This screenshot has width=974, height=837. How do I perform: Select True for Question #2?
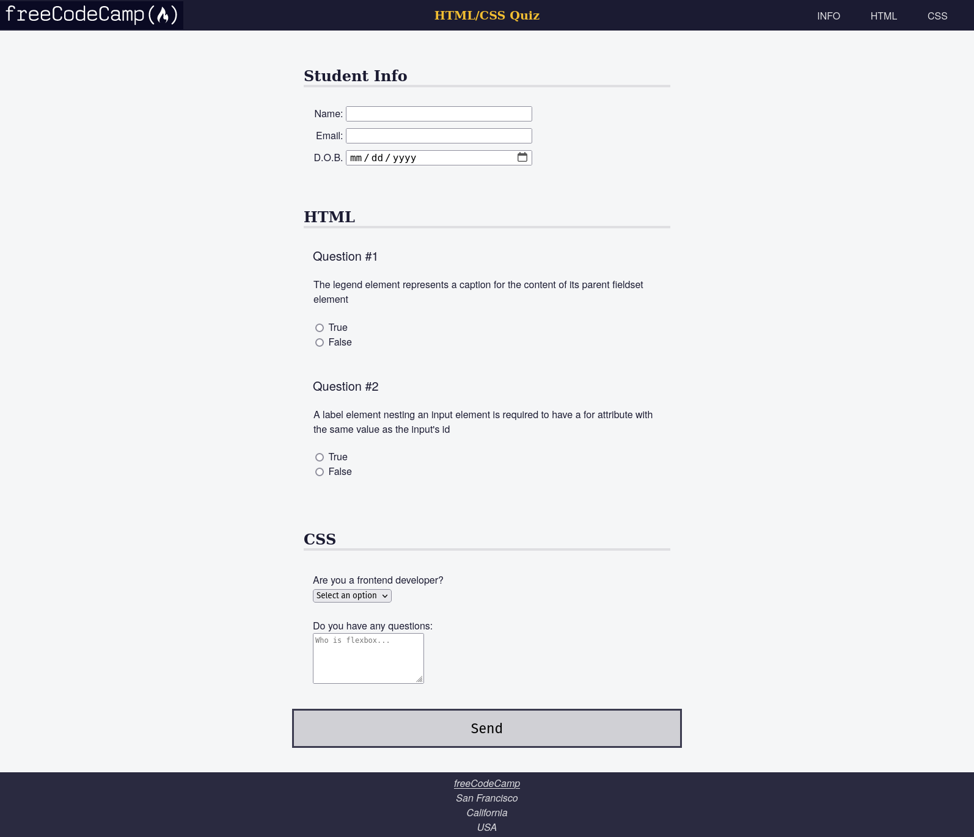coord(320,457)
